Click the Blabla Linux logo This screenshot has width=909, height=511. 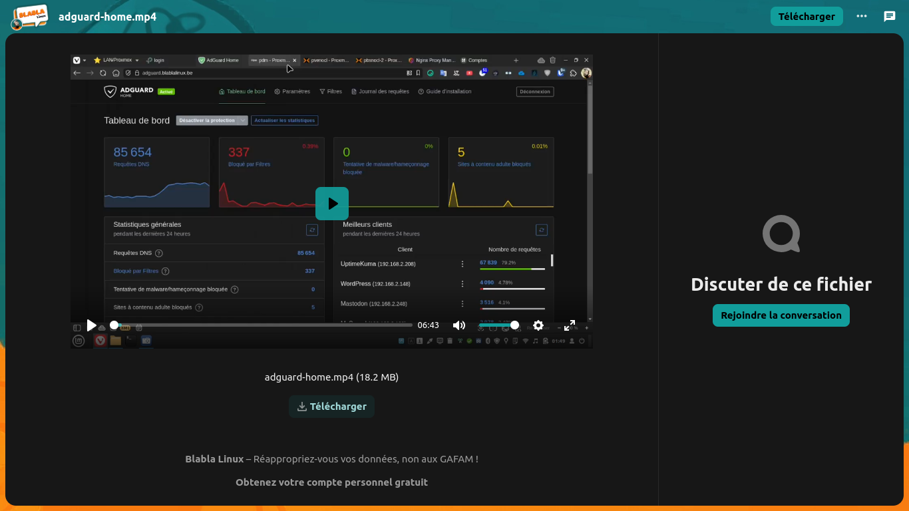(30, 16)
